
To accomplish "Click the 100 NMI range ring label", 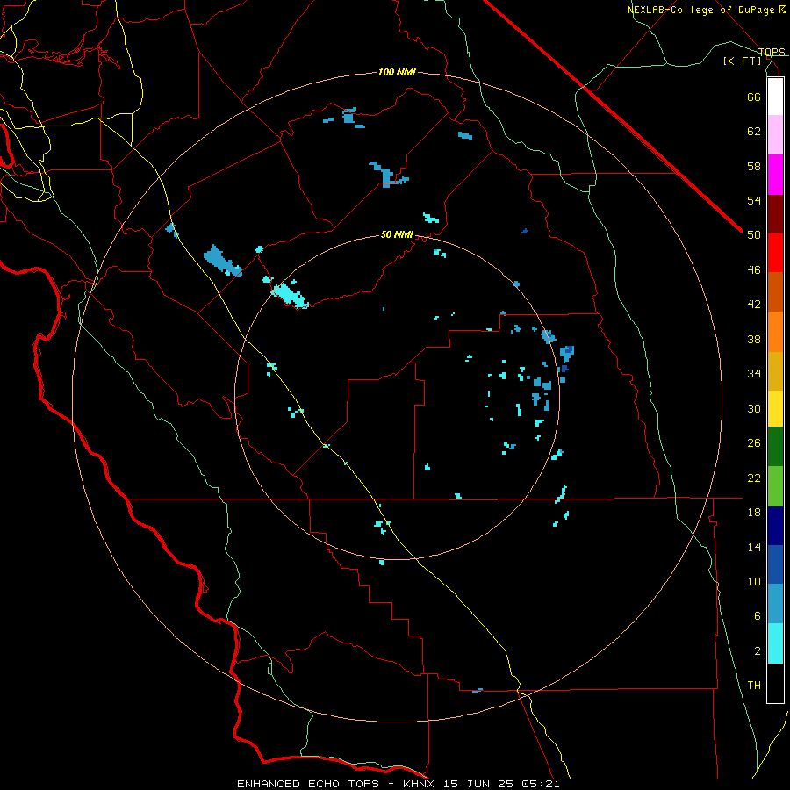I will [397, 73].
